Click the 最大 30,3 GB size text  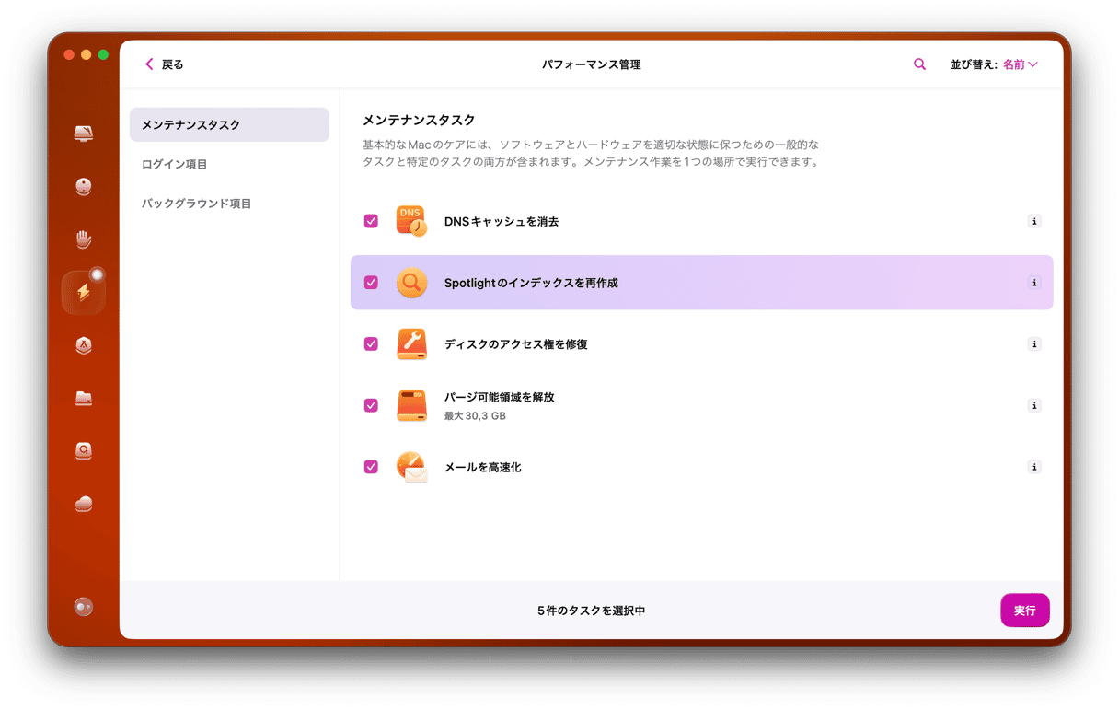pyautogui.click(x=475, y=416)
